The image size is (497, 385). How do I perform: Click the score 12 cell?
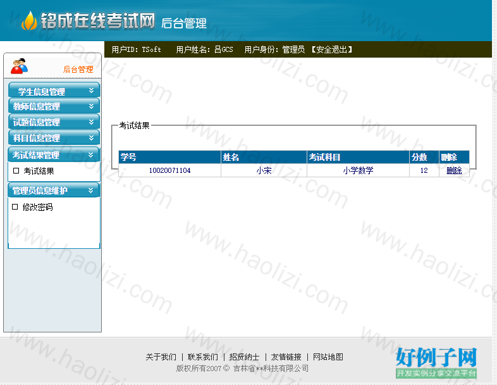point(424,170)
